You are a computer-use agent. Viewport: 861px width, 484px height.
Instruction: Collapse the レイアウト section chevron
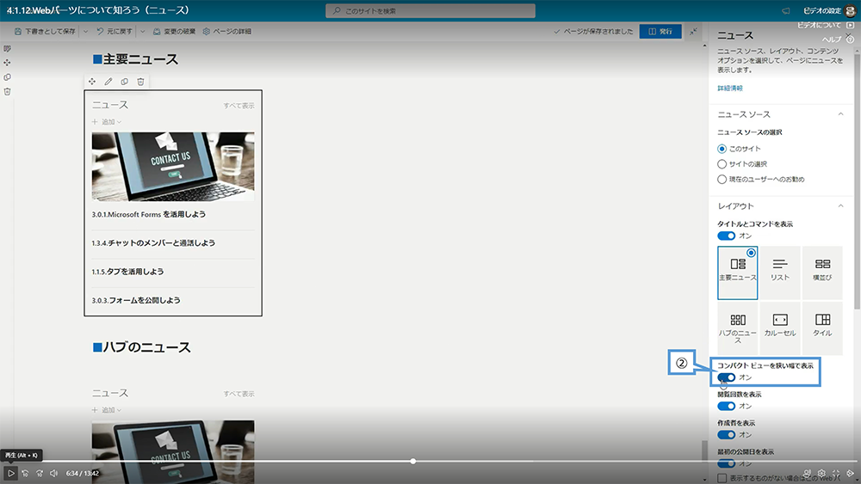pyautogui.click(x=840, y=205)
